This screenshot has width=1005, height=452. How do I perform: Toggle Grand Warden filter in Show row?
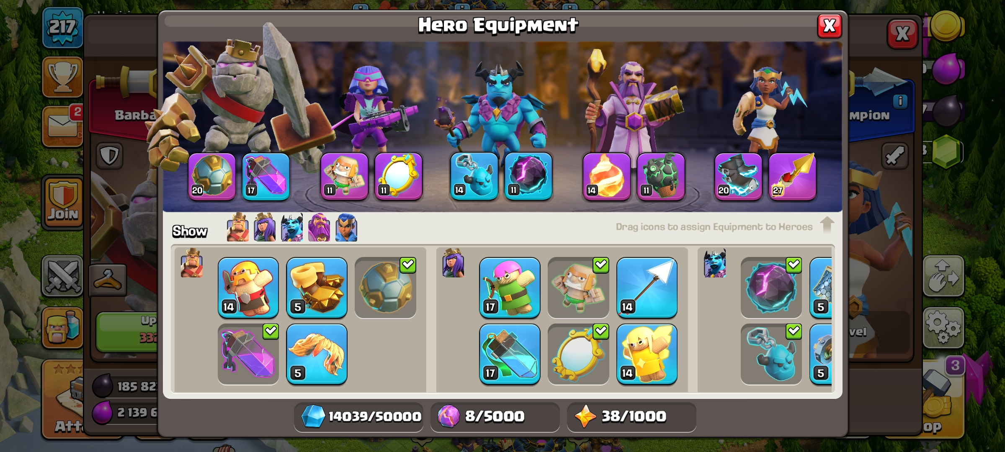point(319,228)
